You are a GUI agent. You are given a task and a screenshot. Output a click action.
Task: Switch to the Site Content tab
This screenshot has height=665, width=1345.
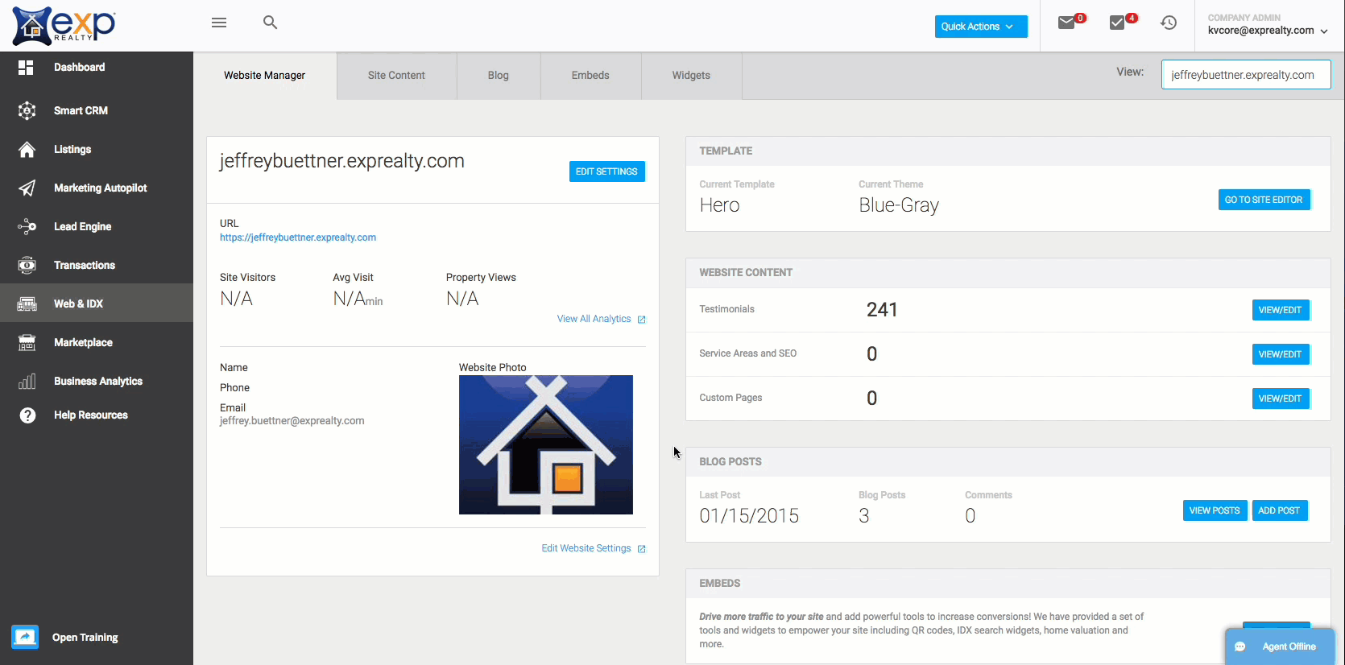pos(396,76)
